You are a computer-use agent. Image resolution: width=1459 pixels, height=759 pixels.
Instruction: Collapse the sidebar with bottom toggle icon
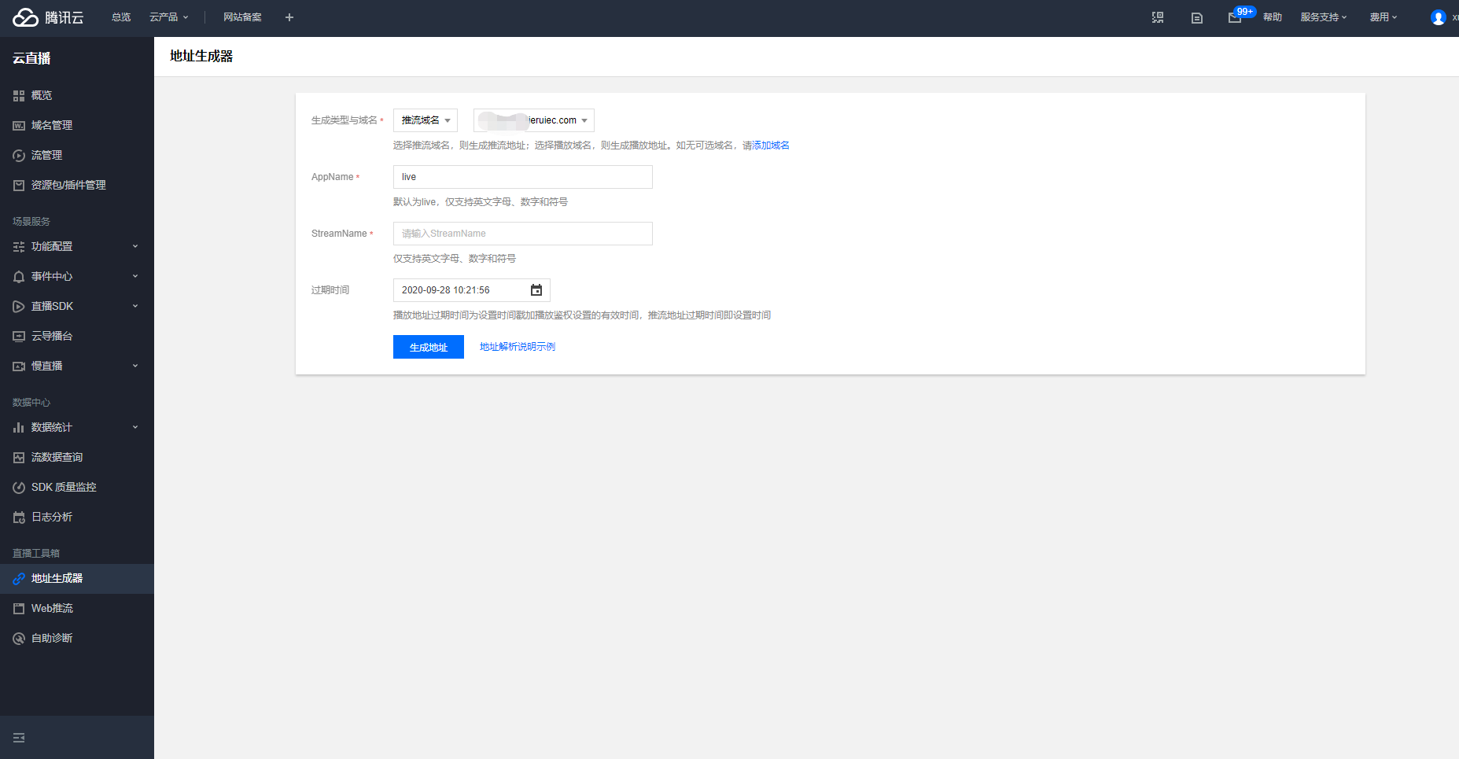[19, 738]
